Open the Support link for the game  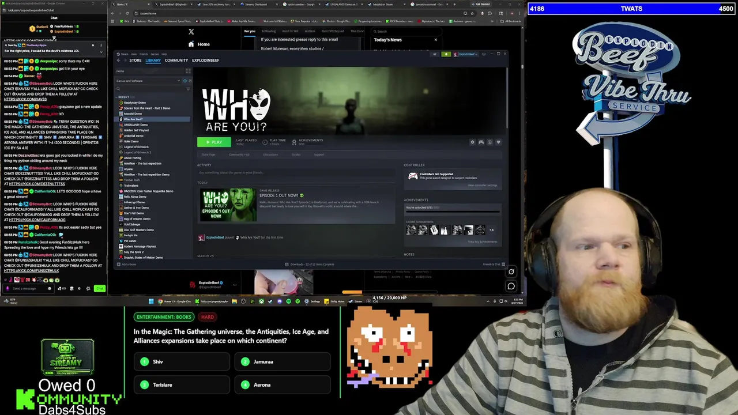coord(319,154)
